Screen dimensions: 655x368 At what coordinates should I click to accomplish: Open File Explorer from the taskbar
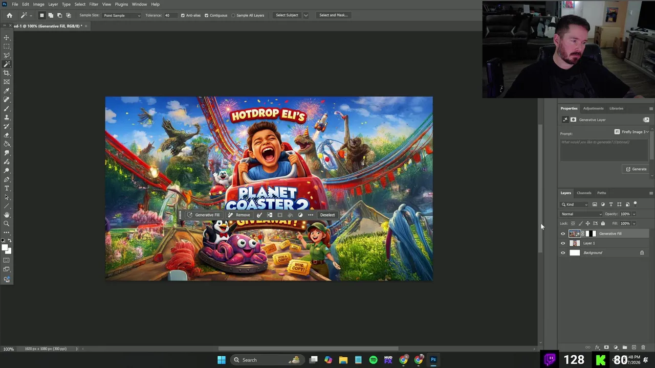(343, 360)
